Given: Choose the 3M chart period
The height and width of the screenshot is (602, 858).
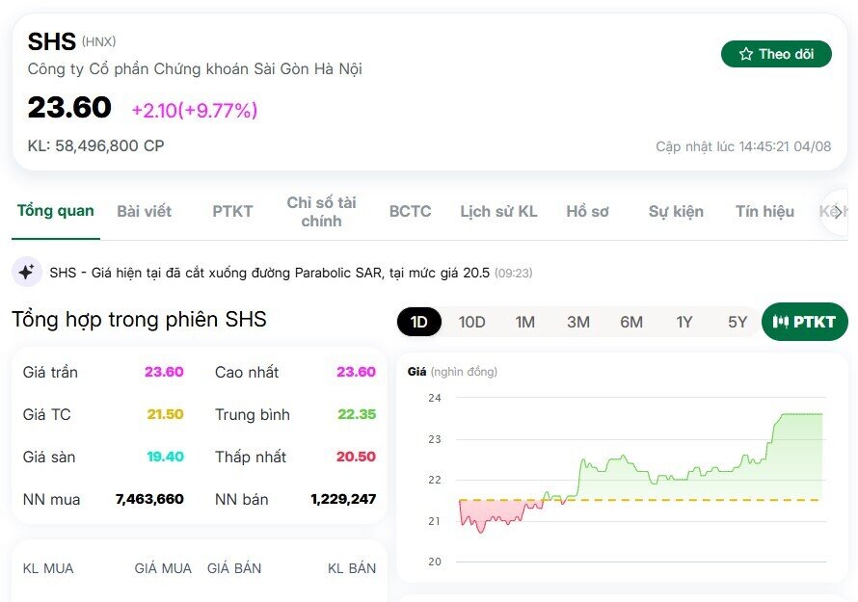Looking at the screenshot, I should tap(577, 322).
